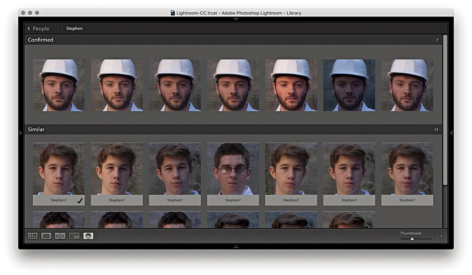Expand the left panel with side arrow
The height and width of the screenshot is (275, 472).
21,133
